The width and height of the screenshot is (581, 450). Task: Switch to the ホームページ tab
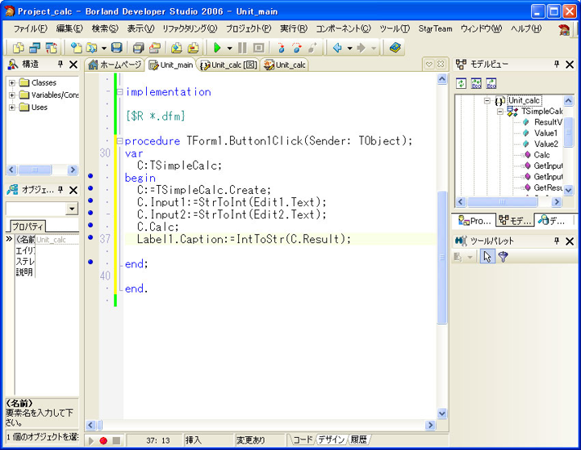point(115,65)
